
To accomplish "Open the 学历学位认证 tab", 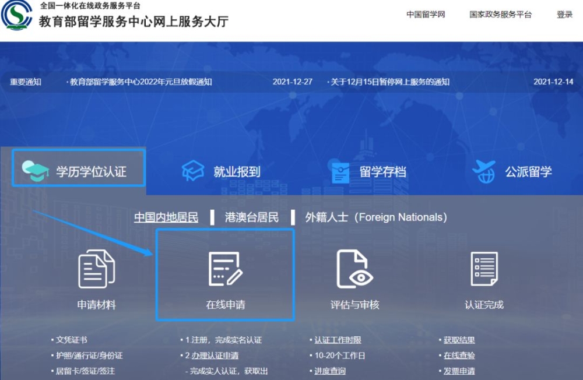I will coord(79,168).
